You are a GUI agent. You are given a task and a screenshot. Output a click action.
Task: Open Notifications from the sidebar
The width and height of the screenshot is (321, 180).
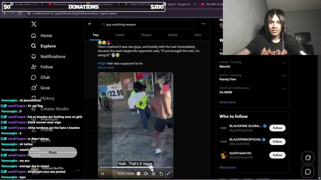[x=48, y=56]
